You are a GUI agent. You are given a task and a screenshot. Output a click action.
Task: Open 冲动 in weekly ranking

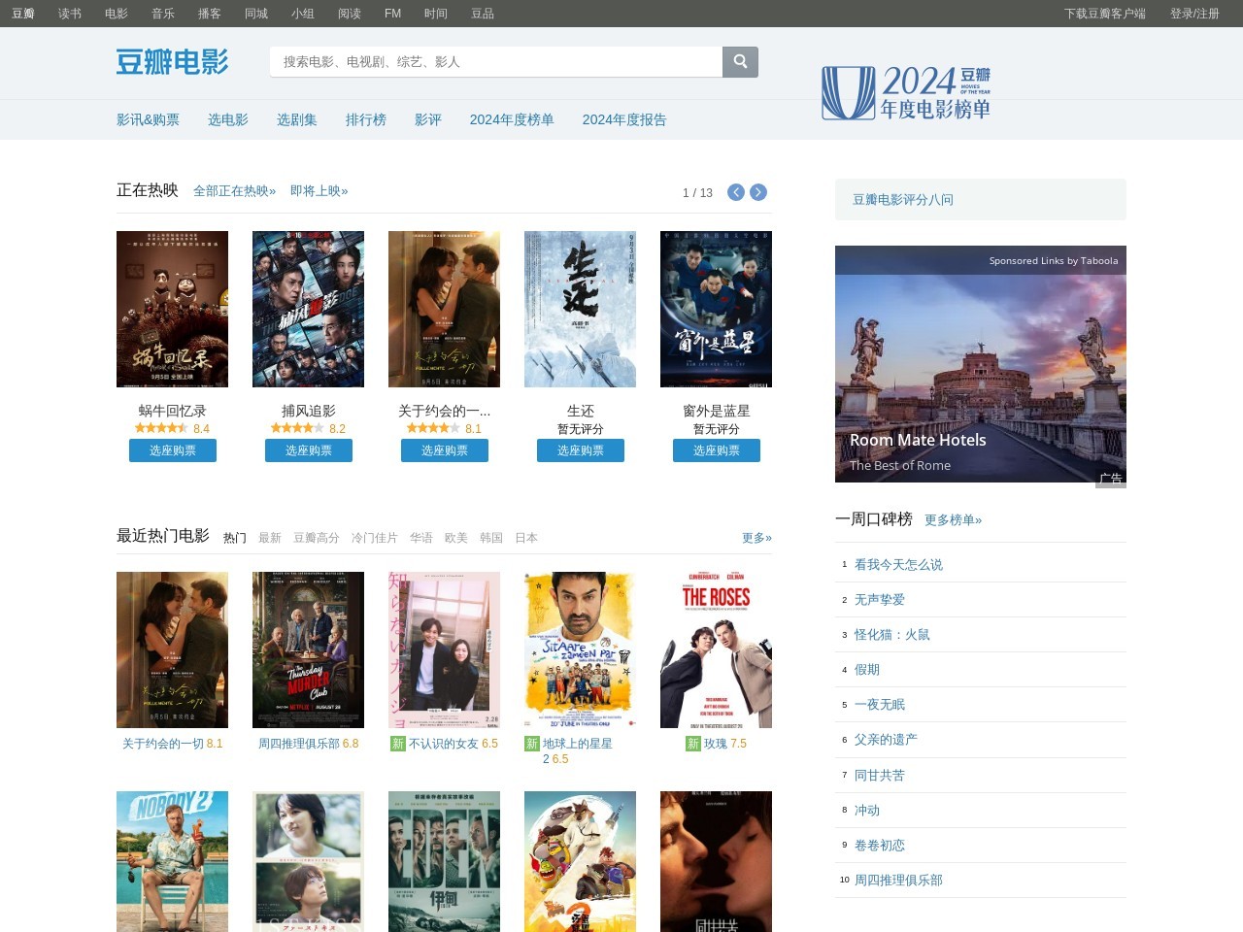(x=867, y=810)
